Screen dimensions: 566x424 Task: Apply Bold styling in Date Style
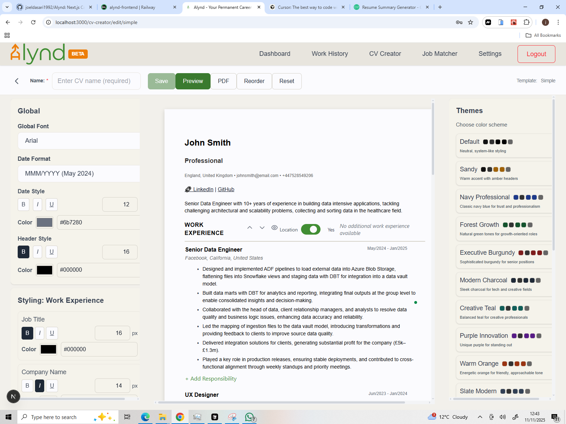(23, 204)
